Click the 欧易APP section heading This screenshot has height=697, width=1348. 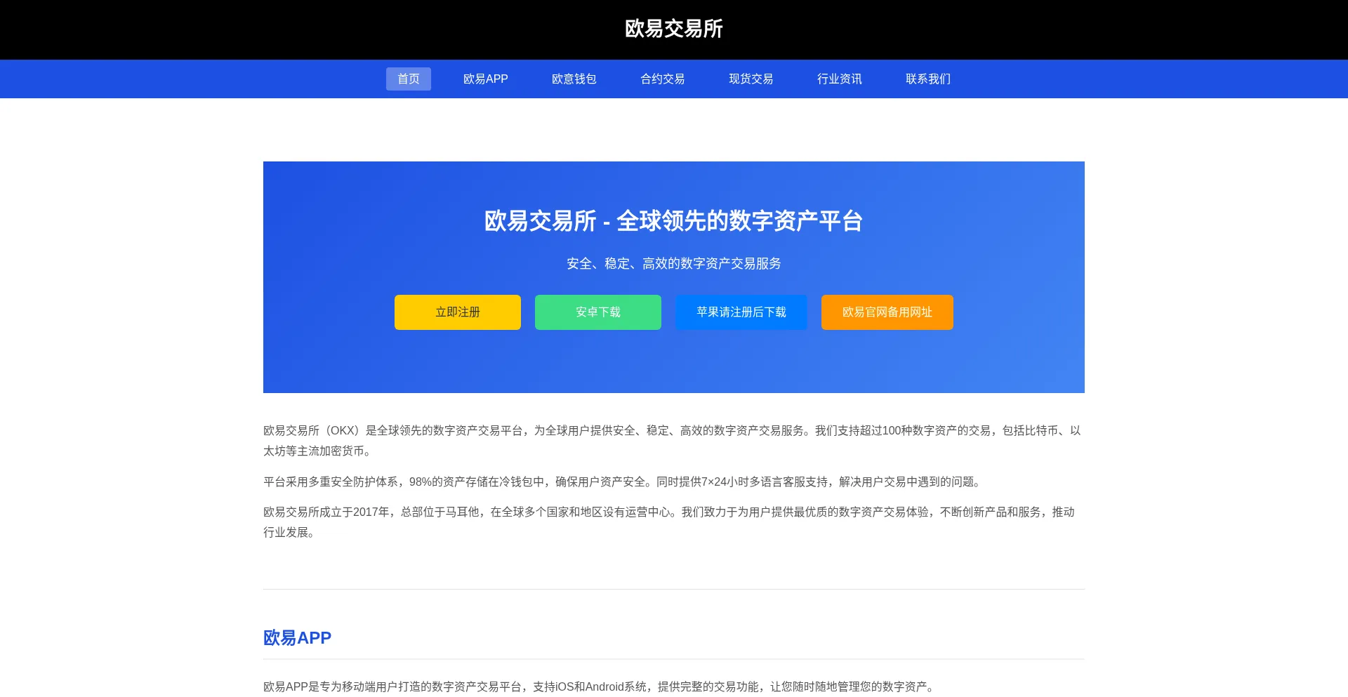click(297, 637)
